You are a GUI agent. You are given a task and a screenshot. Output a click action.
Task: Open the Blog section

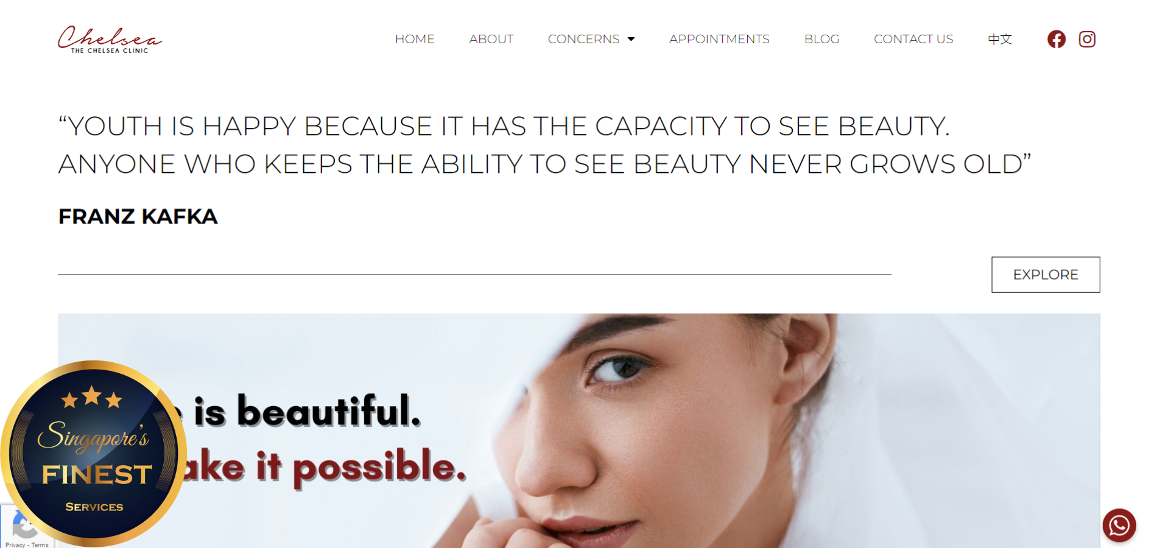821,39
